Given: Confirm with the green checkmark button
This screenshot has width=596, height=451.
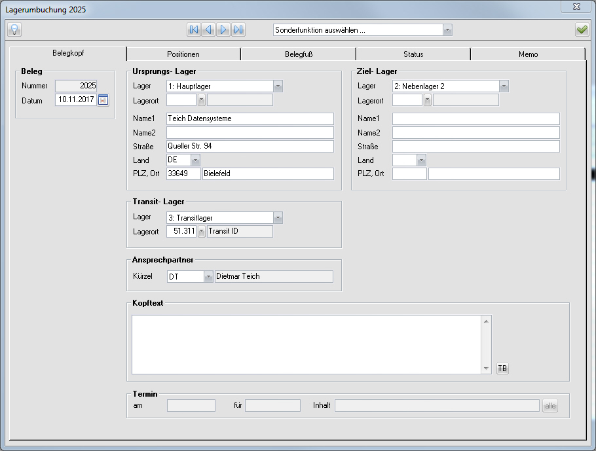Looking at the screenshot, I should pos(582,29).
